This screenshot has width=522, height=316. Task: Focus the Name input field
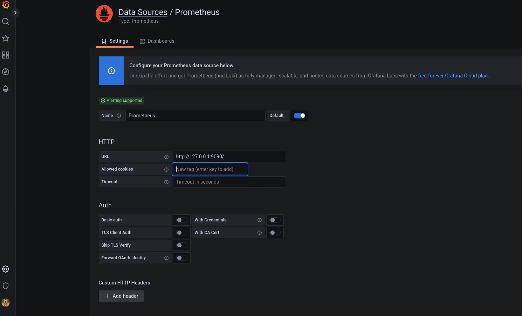(x=195, y=116)
